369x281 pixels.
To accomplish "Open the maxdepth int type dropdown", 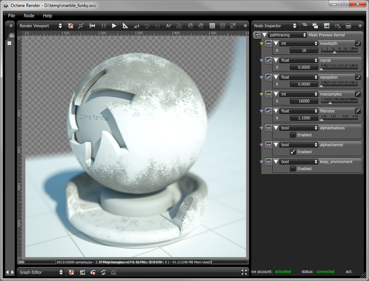I will point(299,43).
